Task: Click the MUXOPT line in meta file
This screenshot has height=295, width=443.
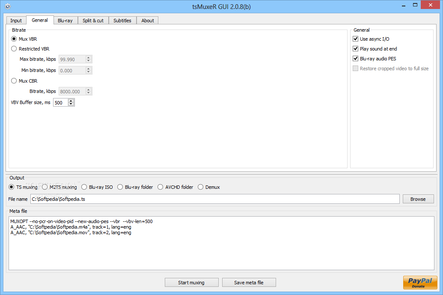Action: [x=81, y=221]
